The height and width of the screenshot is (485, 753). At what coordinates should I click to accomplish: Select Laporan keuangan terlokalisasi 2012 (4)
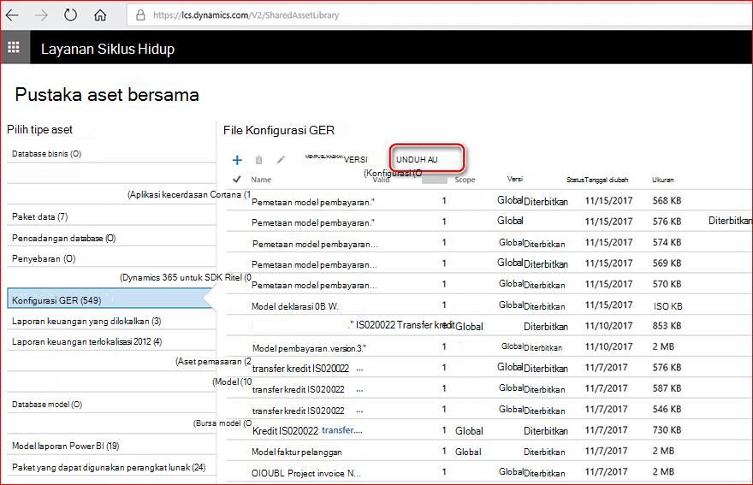tap(111, 342)
